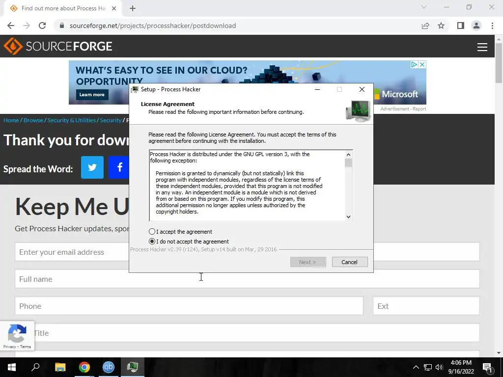Close the Process Hacker browser tab
The width and height of the screenshot is (503, 377).
pyautogui.click(x=114, y=9)
